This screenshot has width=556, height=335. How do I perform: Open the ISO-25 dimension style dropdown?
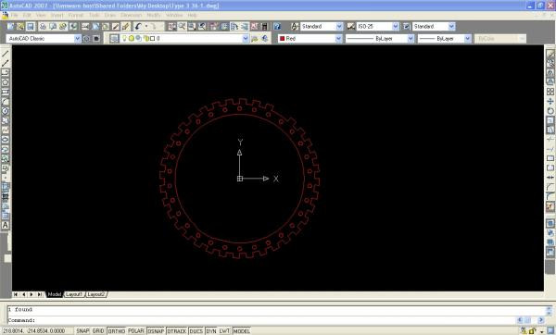click(x=378, y=27)
